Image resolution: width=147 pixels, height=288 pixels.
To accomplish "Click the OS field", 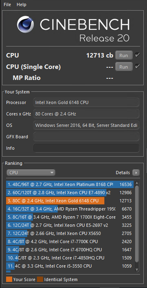I will click(x=86, y=125).
